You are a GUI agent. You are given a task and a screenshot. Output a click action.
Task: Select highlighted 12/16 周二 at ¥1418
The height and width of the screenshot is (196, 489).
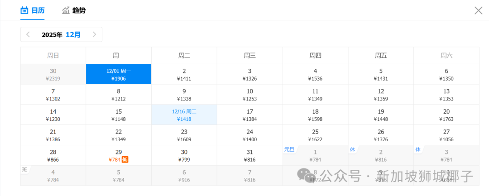[x=184, y=115]
